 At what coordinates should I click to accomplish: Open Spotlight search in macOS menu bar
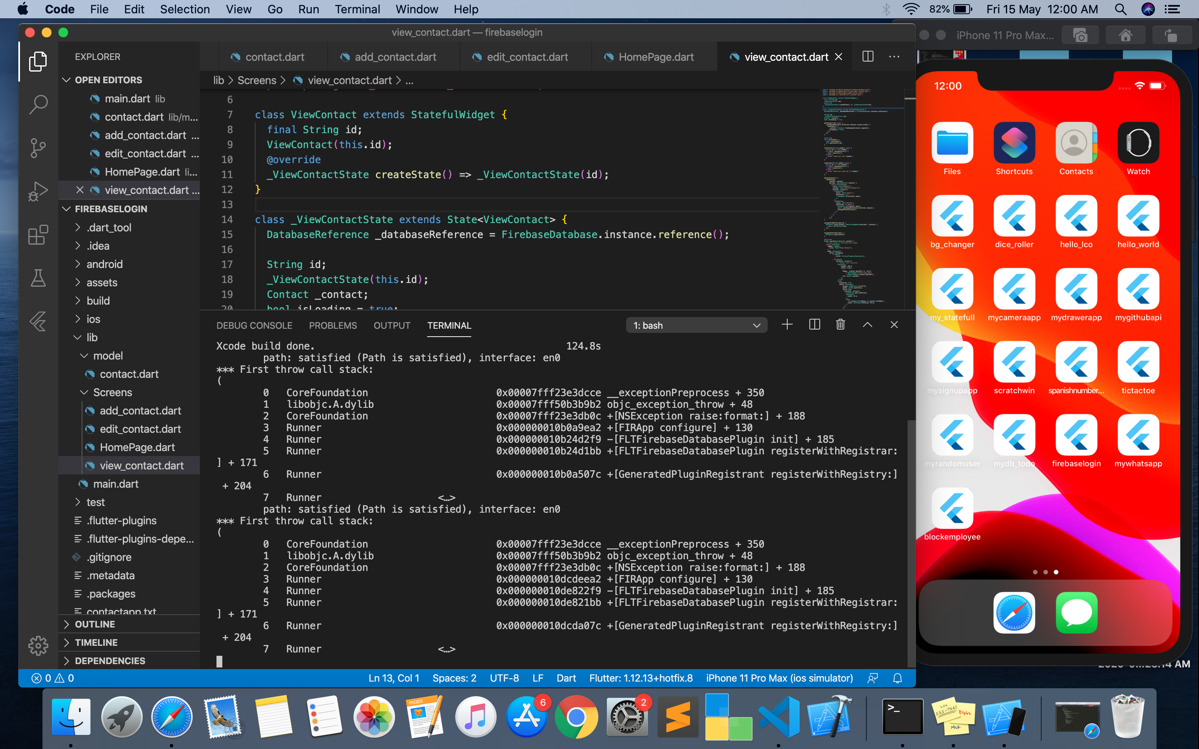coord(1121,9)
